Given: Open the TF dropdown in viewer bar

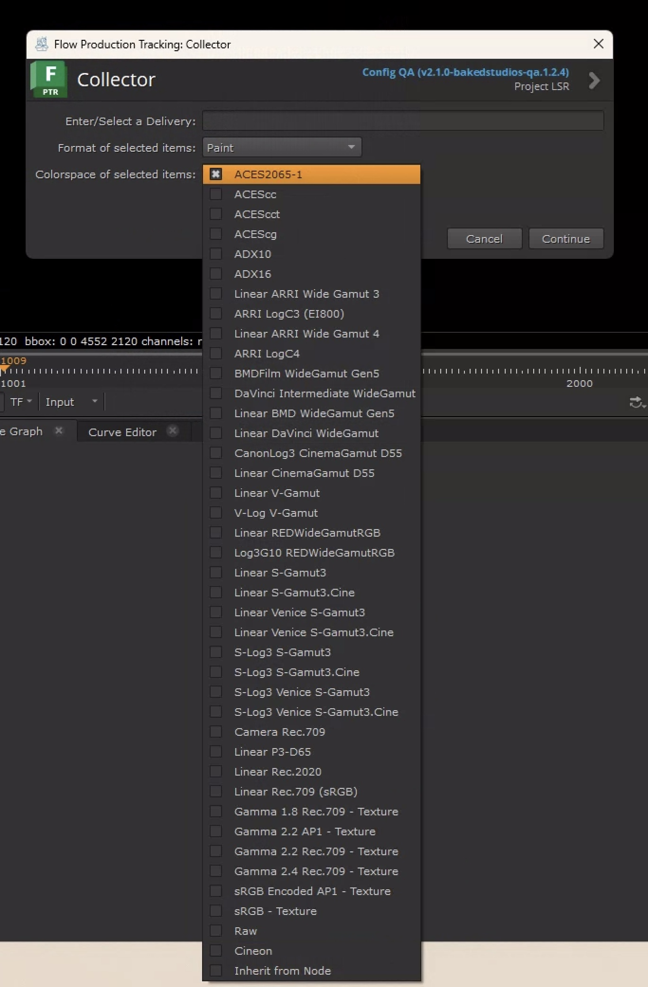Looking at the screenshot, I should 21,402.
